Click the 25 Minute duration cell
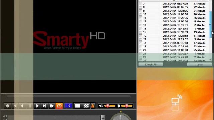Viewport: 214px width, 120px height. [x=200, y=50]
